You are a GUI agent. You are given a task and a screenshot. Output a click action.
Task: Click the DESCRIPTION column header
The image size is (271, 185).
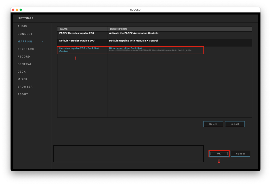coord(118,29)
